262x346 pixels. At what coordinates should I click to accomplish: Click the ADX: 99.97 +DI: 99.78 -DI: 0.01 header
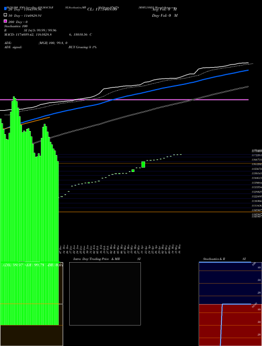click(x=32, y=265)
